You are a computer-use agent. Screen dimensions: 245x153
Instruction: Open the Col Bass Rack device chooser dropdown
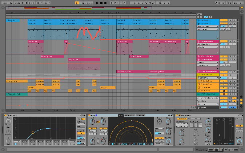tap(208, 44)
